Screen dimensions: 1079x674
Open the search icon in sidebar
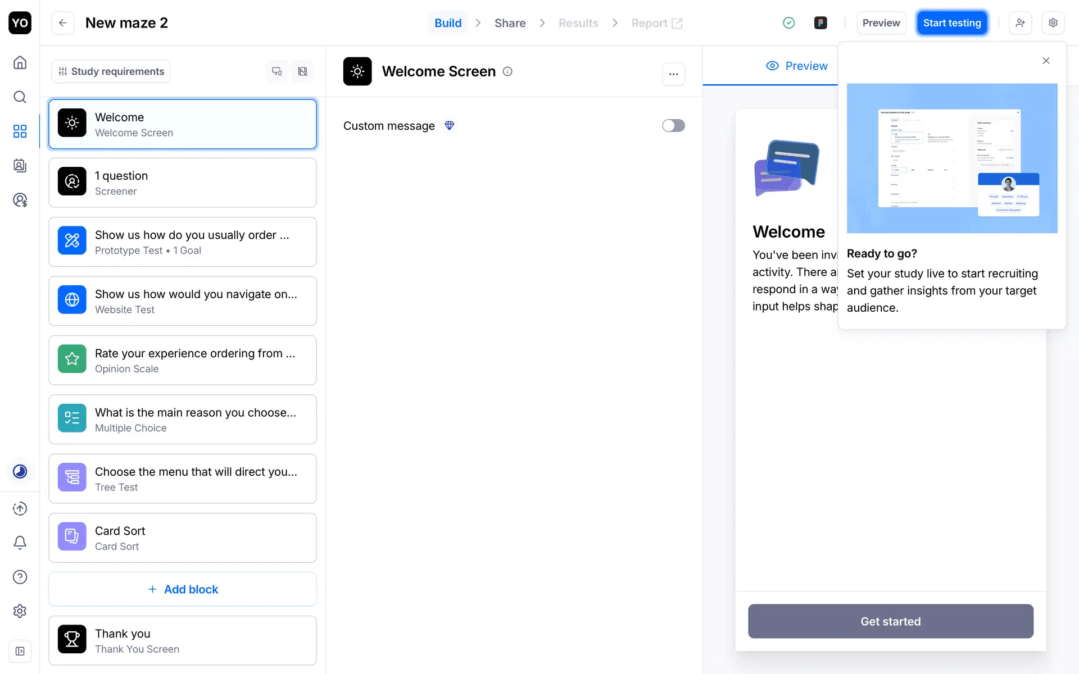pyautogui.click(x=20, y=97)
